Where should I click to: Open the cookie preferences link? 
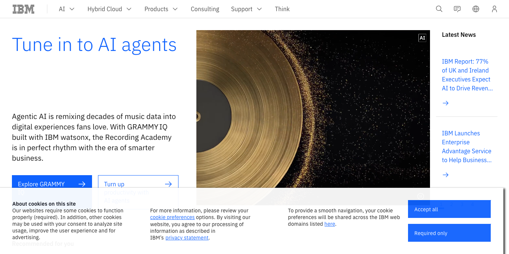pos(172,217)
